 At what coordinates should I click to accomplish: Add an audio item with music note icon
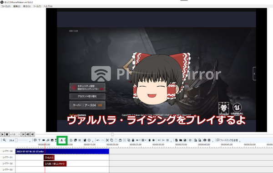point(48,140)
